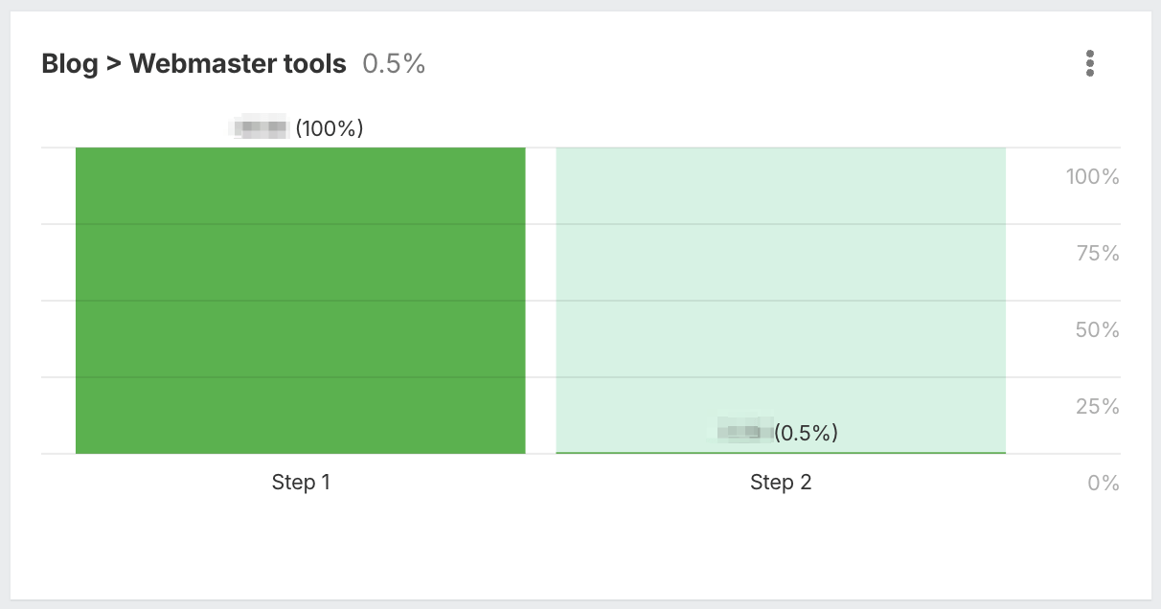Screen dimensions: 1161x609
Task: Click the 50% y-axis label
Action: coord(1098,329)
